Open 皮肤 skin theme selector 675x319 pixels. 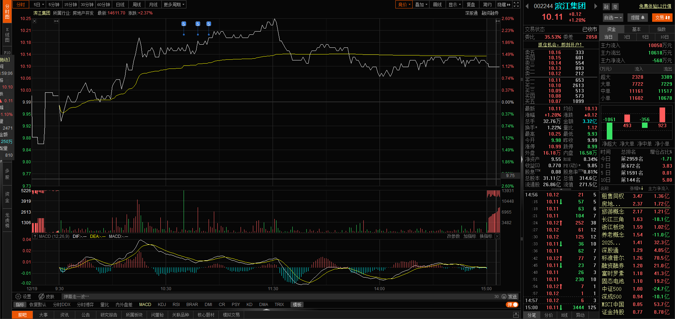[46, 297]
